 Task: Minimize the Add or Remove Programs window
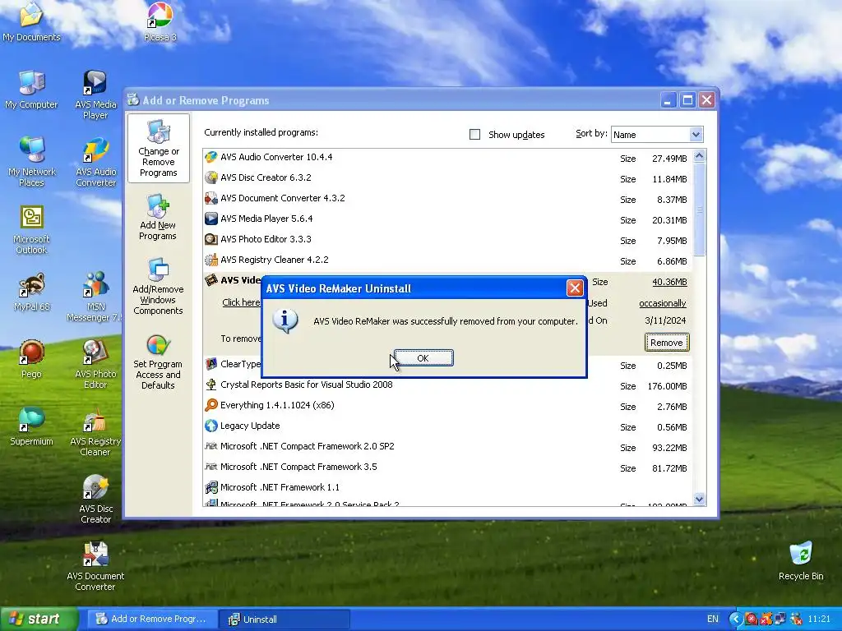pyautogui.click(x=668, y=100)
